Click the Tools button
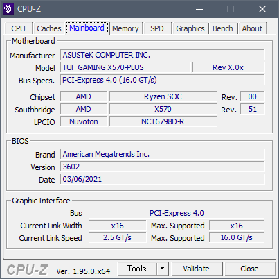Viewport: 279px width, 279px height. pyautogui.click(x=137, y=269)
